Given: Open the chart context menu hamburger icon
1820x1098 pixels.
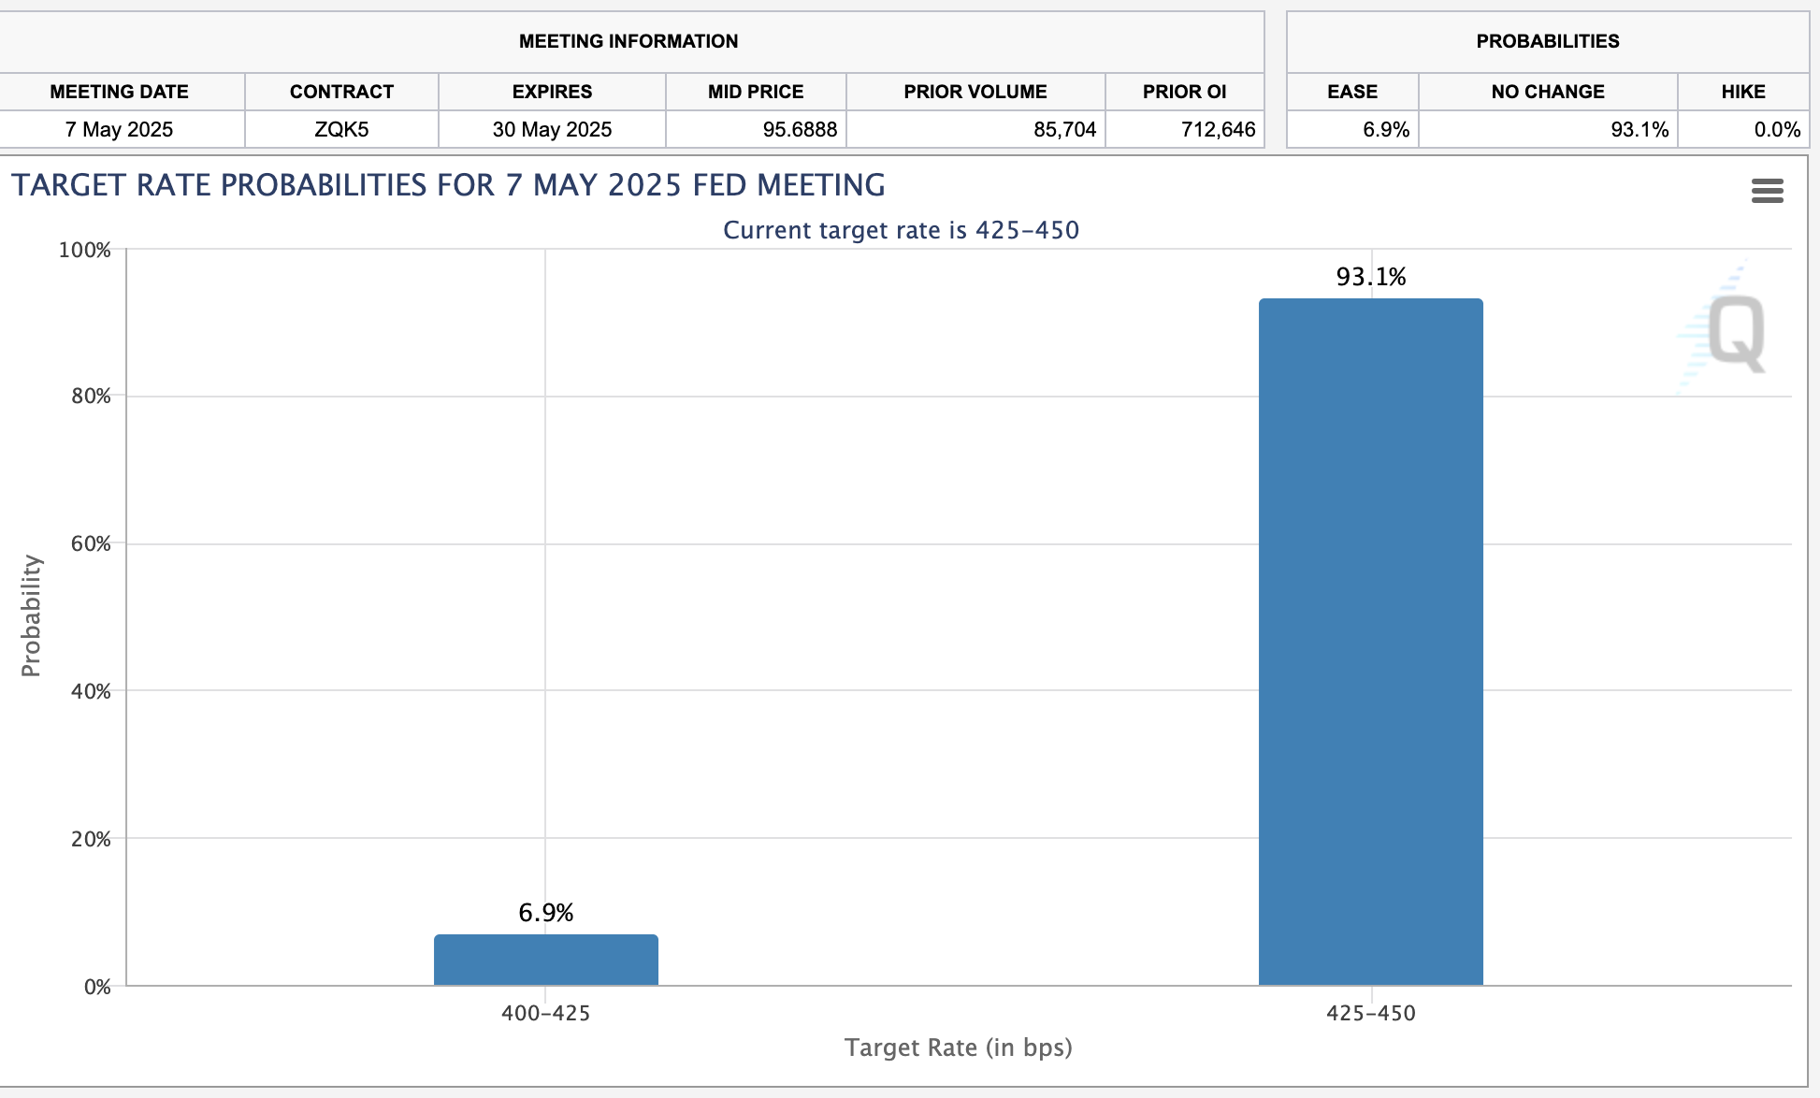Looking at the screenshot, I should 1768,190.
